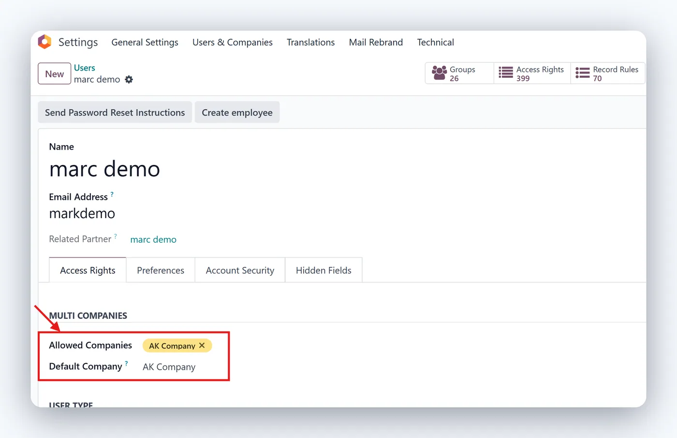This screenshot has width=677, height=438.
Task: Go back via the Users breadcrumb
Action: coord(85,68)
